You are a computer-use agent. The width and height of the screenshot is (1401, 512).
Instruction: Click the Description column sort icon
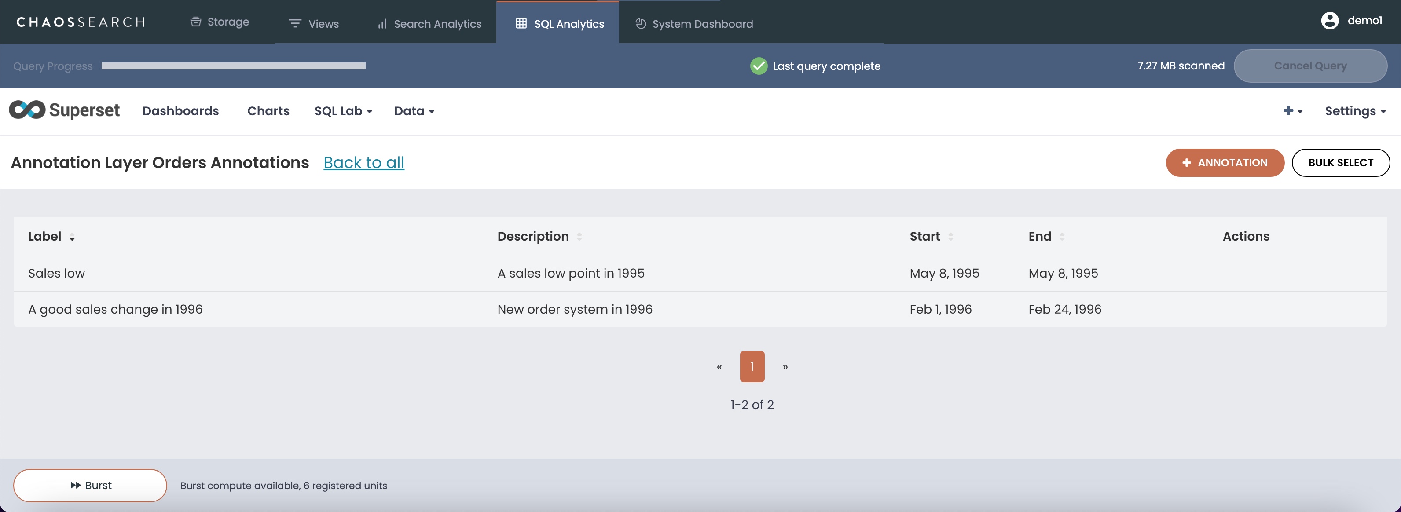(579, 237)
